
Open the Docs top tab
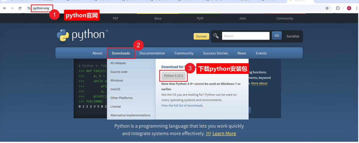158,18
